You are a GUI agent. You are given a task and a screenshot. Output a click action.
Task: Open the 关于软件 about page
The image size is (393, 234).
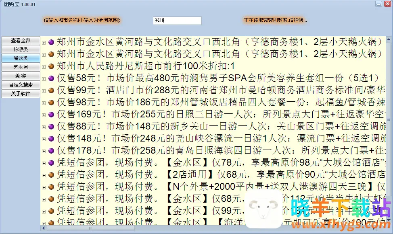pos(21,94)
